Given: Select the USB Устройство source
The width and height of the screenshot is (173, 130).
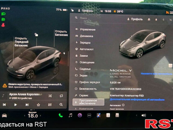Looking at the screenshot, I should click(21, 98).
